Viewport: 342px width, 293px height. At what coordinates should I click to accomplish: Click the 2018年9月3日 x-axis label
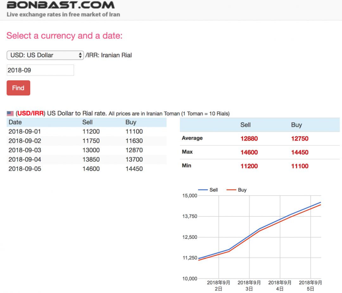pos(249,286)
